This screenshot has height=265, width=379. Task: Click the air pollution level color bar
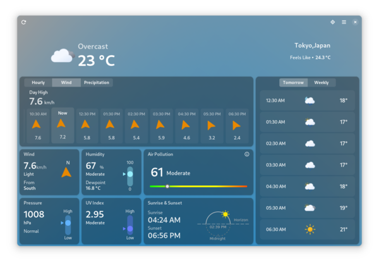(198, 187)
